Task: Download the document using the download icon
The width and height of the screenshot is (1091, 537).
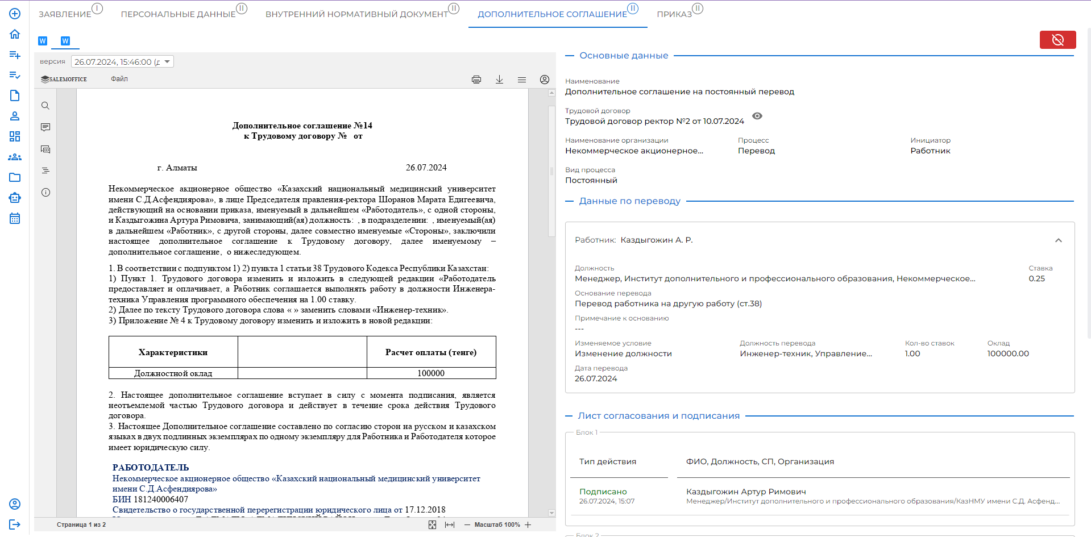Action: point(499,80)
